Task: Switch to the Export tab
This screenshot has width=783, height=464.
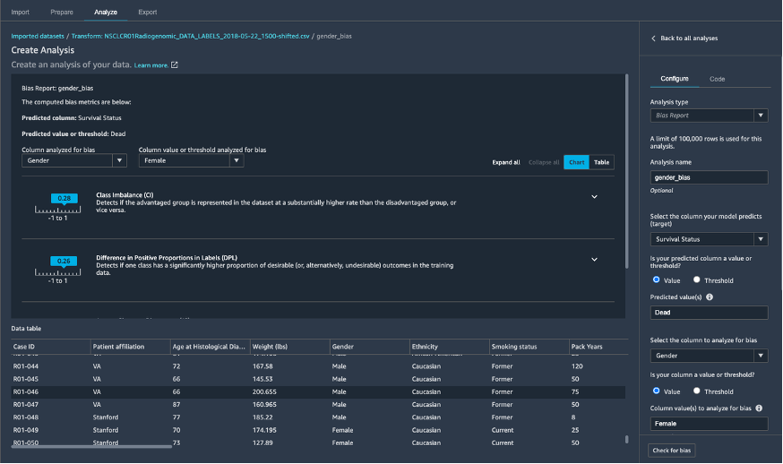Action: click(148, 13)
